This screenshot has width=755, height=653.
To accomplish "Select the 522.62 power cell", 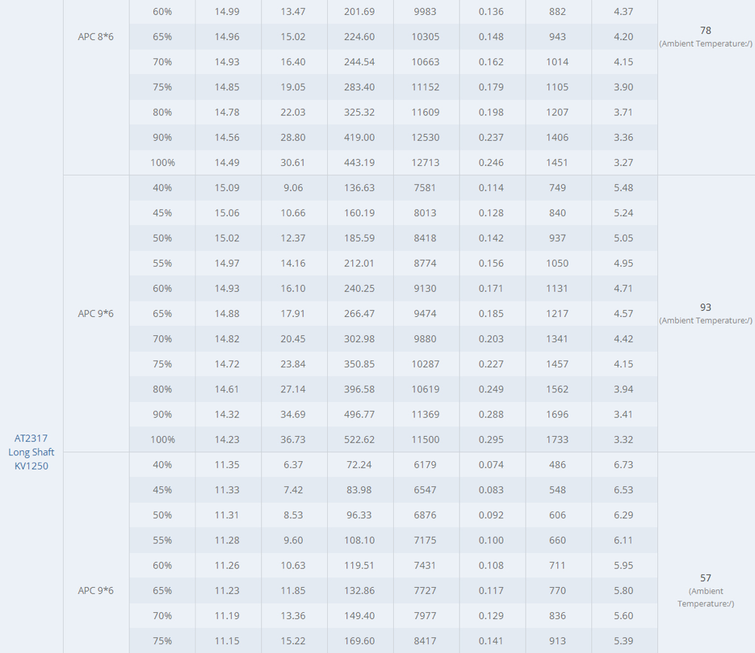I will 359,440.
